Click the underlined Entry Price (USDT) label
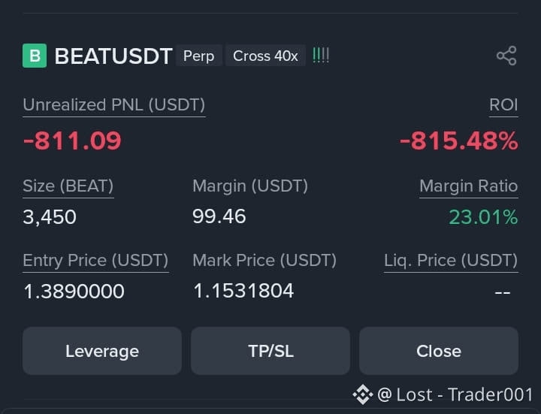Image resolution: width=541 pixels, height=414 pixels. [95, 261]
